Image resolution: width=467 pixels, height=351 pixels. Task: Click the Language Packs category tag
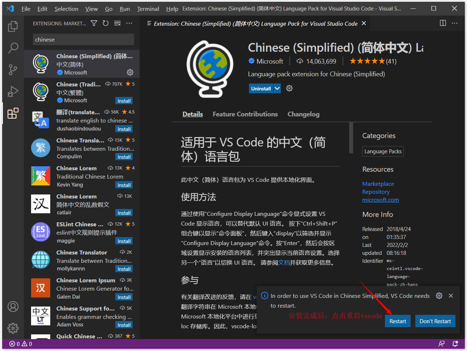(383, 151)
